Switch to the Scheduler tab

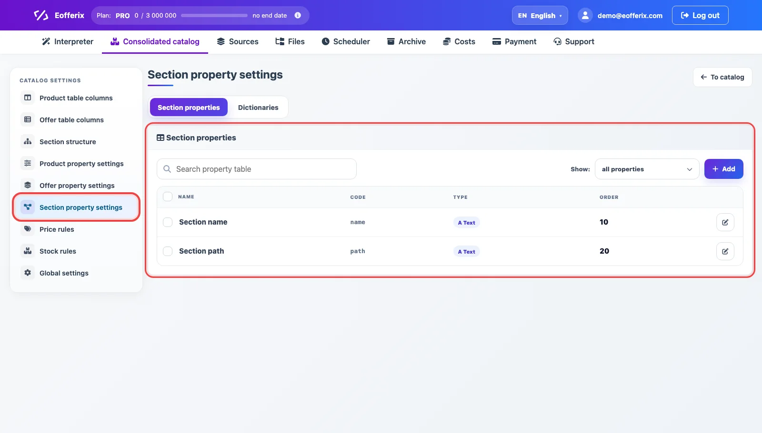point(346,41)
